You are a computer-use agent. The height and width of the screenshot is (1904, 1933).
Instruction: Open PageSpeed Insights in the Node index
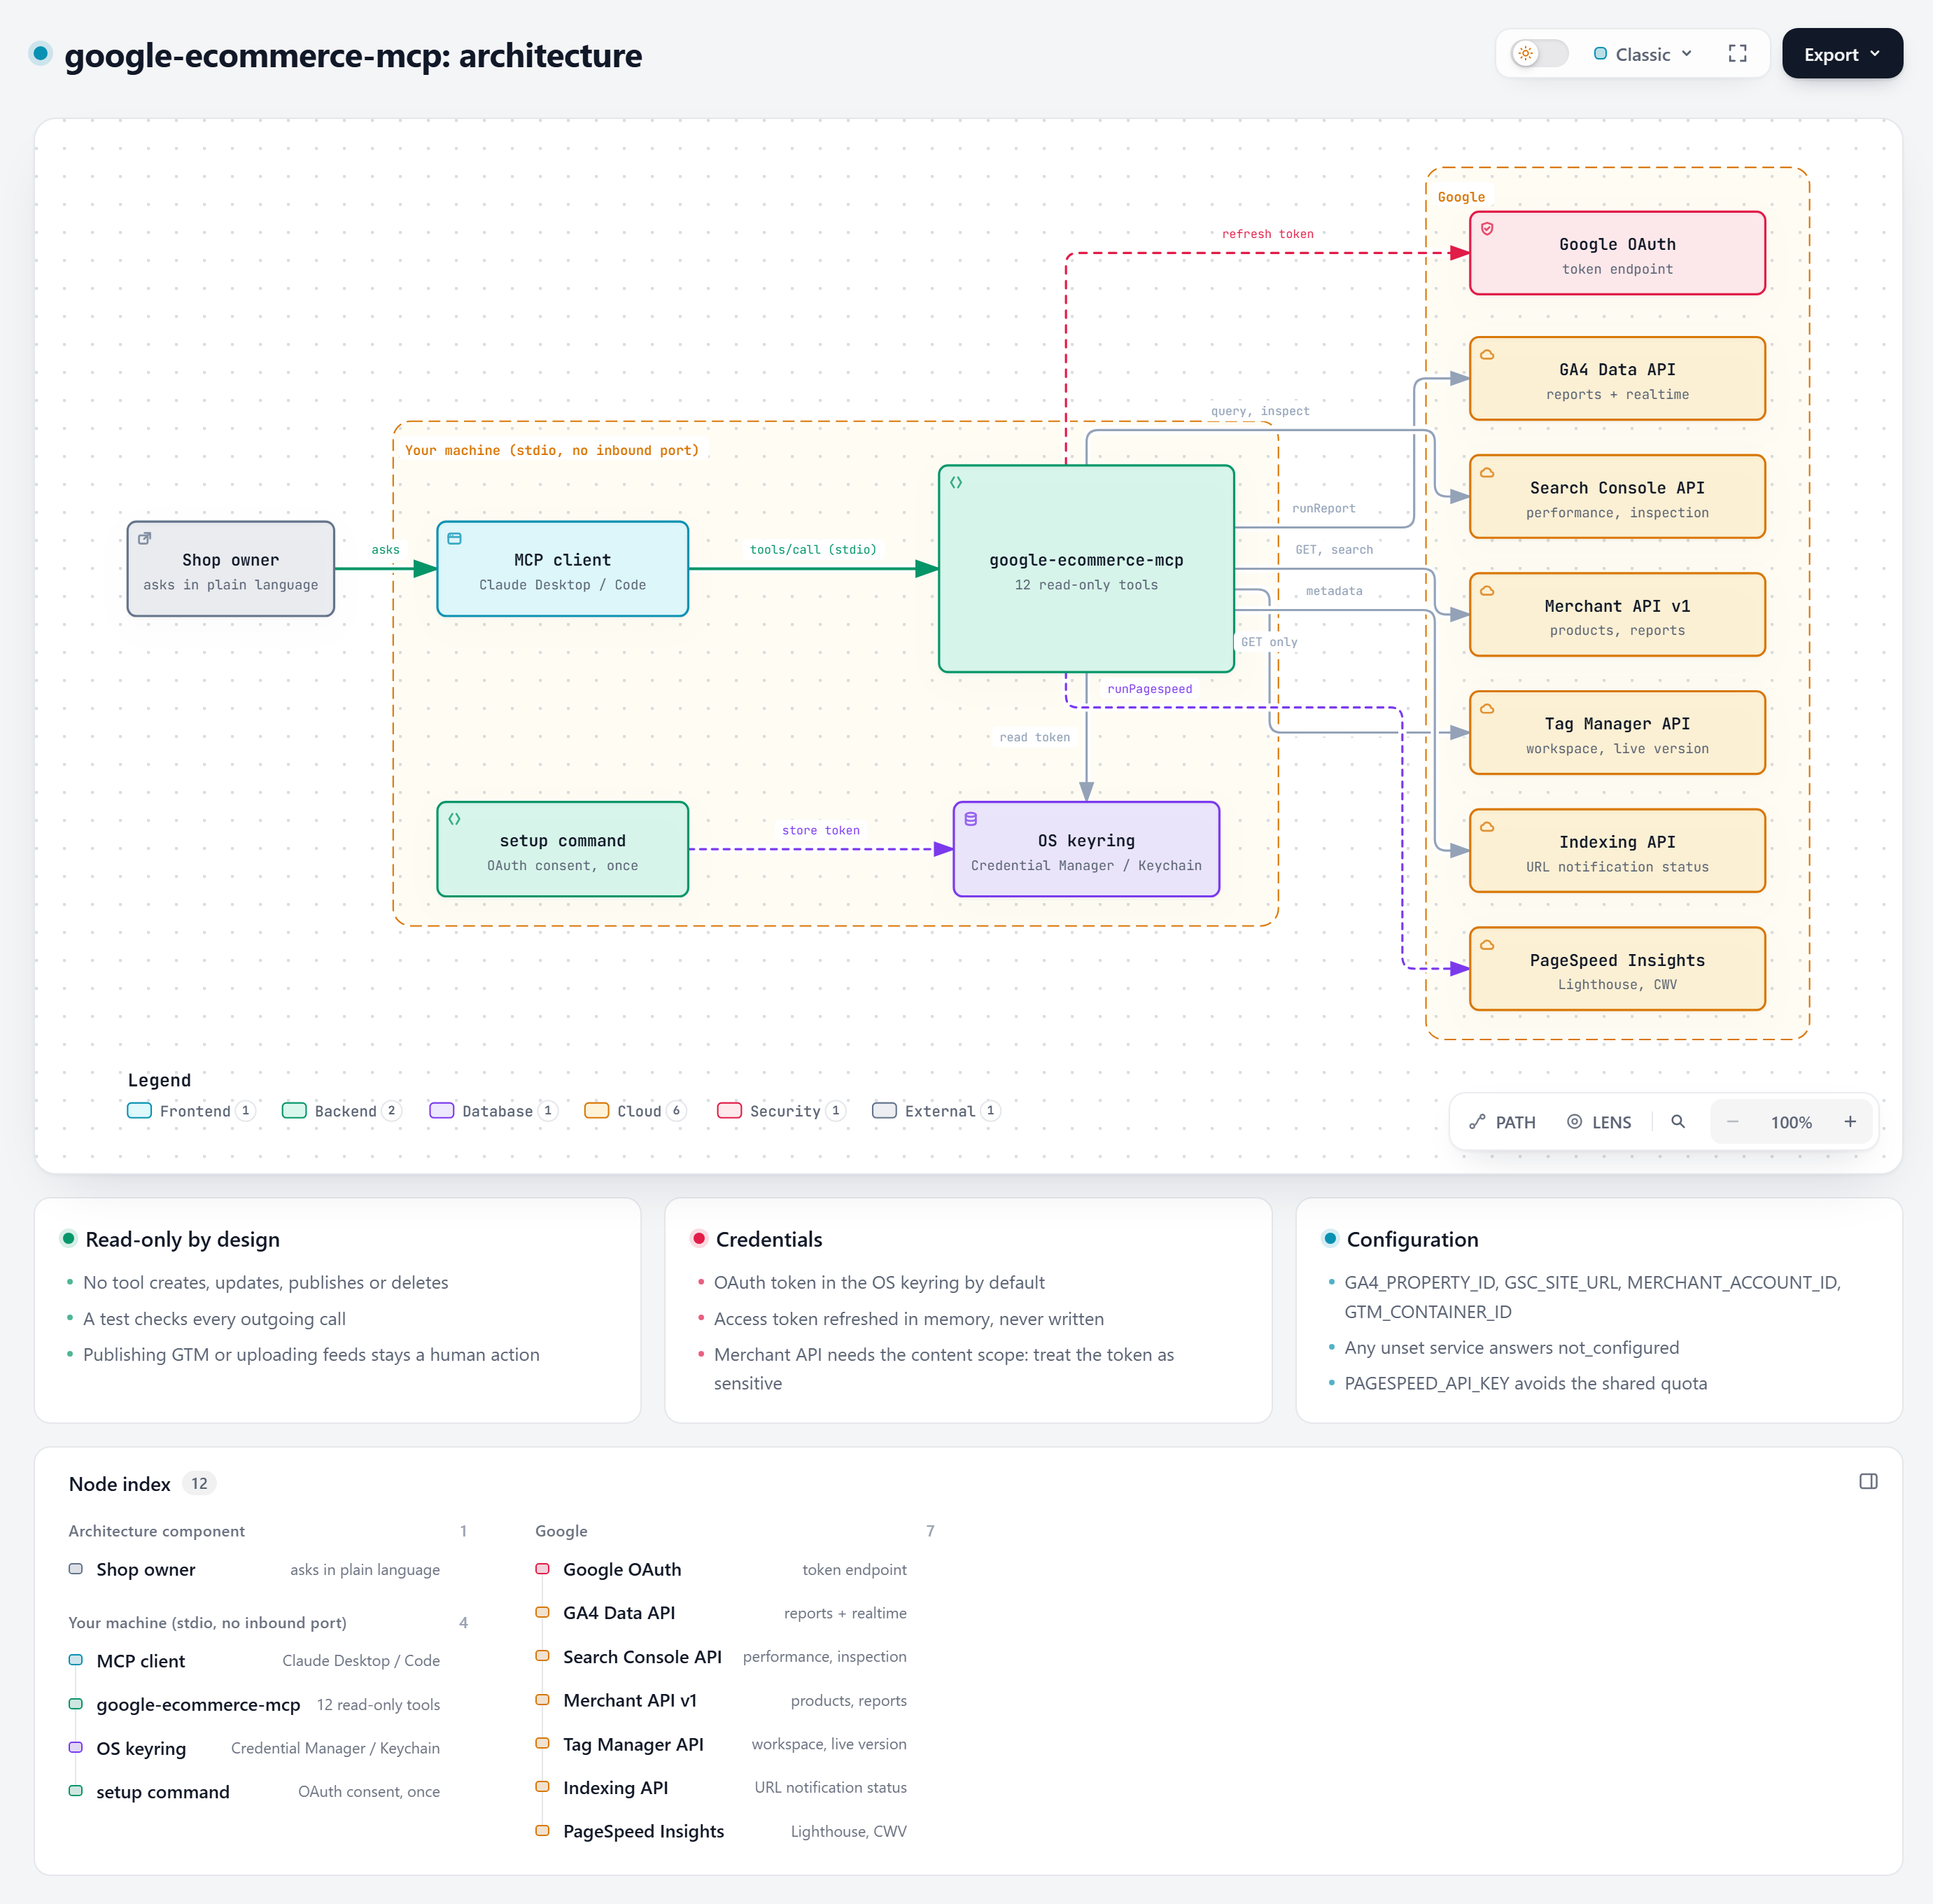click(x=721, y=1831)
